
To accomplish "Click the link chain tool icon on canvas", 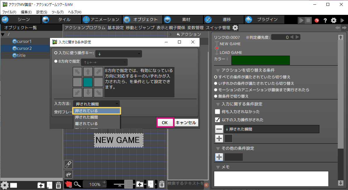I will 68,164.
